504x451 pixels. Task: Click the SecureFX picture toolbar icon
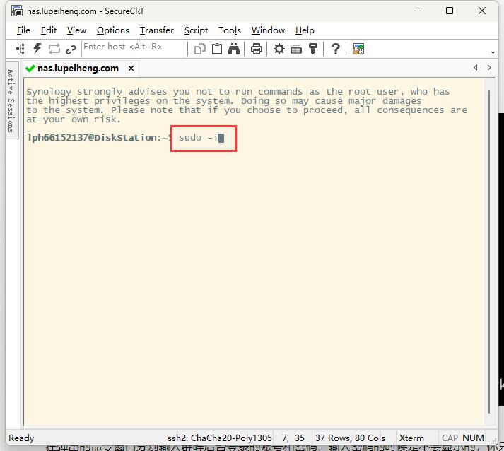tap(358, 49)
